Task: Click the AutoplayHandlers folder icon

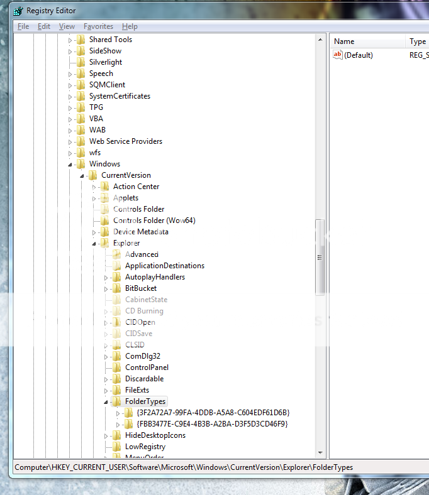Action: tap(117, 278)
